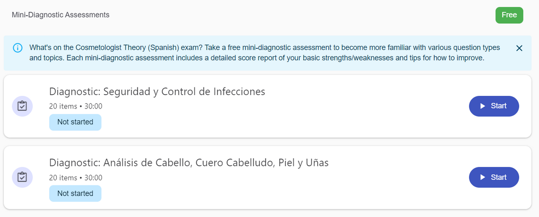Start the Análisis de Cabello diagnostic
This screenshot has height=217, width=539.
point(494,177)
